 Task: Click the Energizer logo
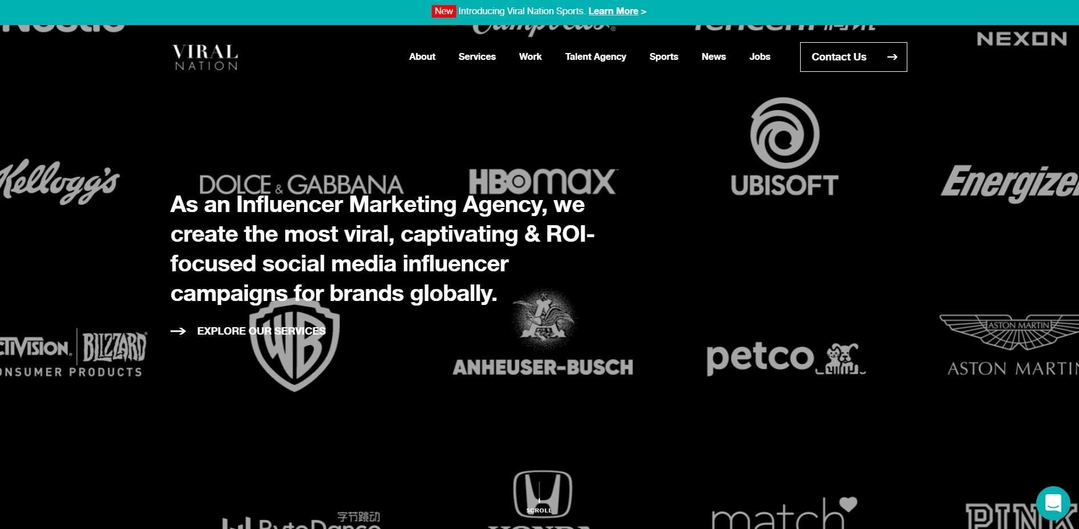click(x=1009, y=183)
